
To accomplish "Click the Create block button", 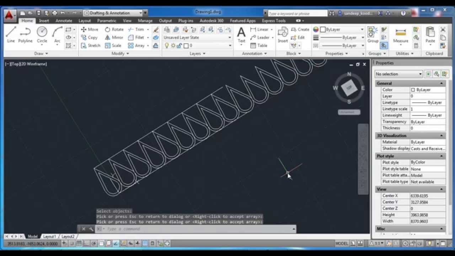I will pyautogui.click(x=300, y=30).
